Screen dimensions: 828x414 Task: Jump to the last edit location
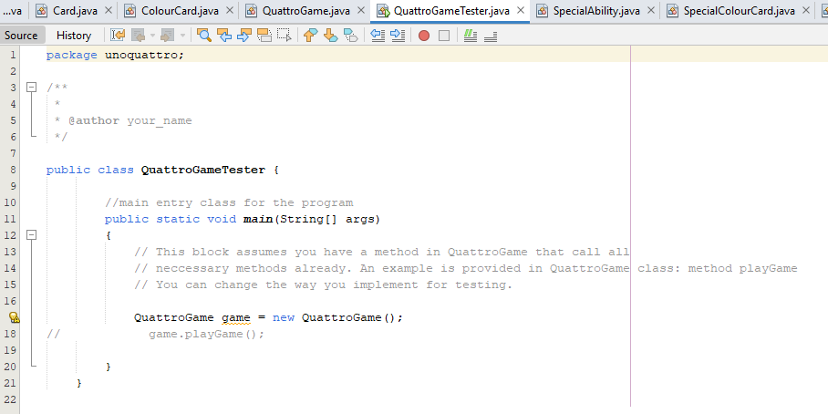(x=118, y=36)
